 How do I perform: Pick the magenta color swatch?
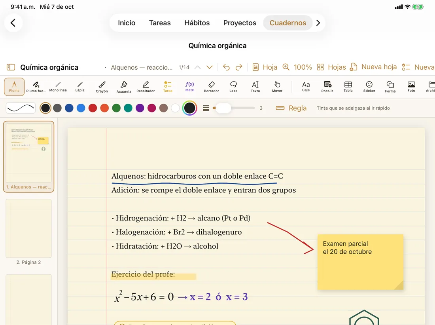click(x=151, y=108)
